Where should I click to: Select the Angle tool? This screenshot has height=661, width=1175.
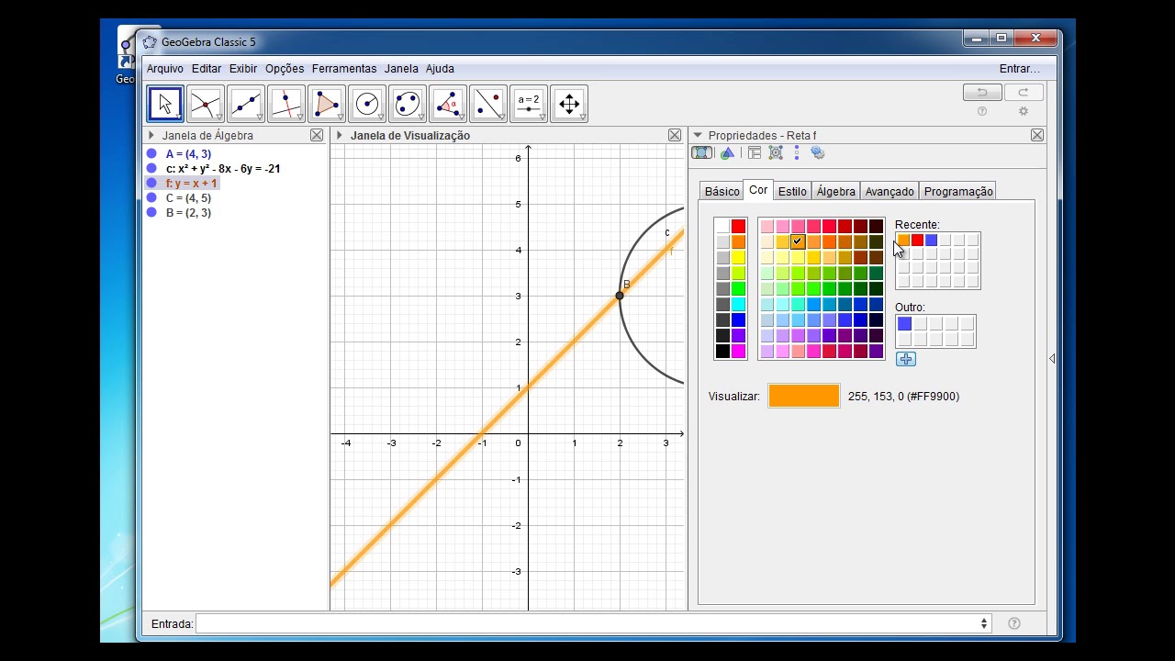point(448,104)
